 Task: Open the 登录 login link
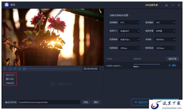coord(13,5)
